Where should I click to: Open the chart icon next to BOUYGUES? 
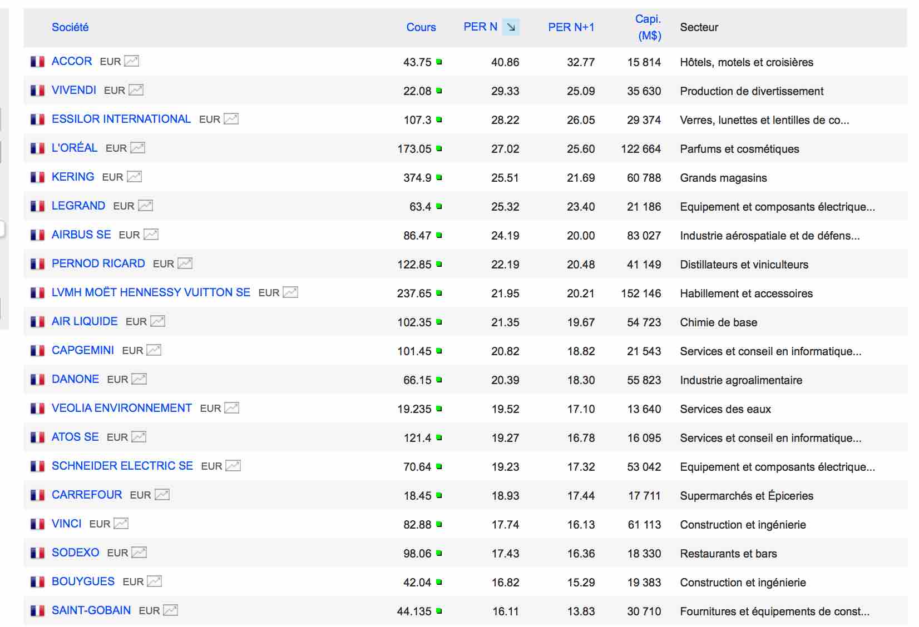pos(155,581)
